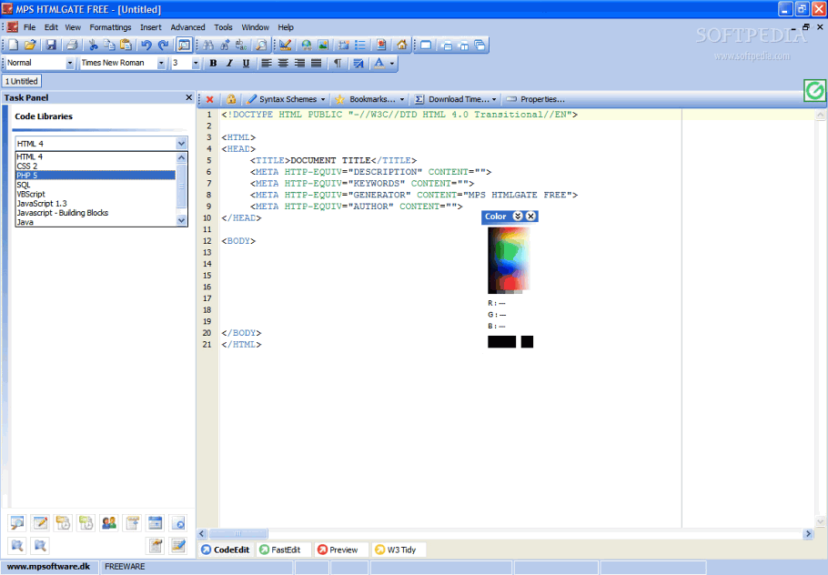This screenshot has width=828, height=575.
Task: Click the abc replace text icon
Action: [x=241, y=45]
